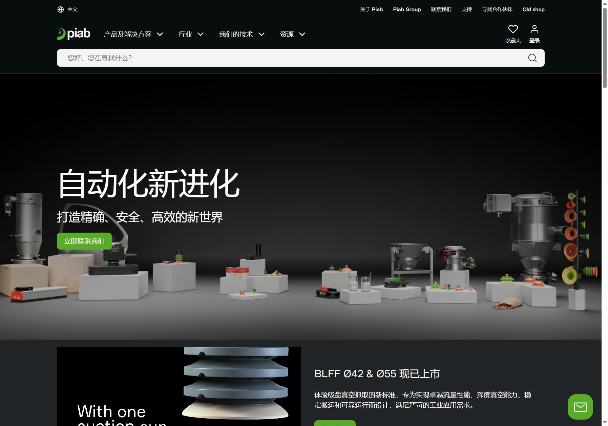This screenshot has height=426, width=608.
Task: Open the suction cup video thumbnail
Action: [179, 386]
